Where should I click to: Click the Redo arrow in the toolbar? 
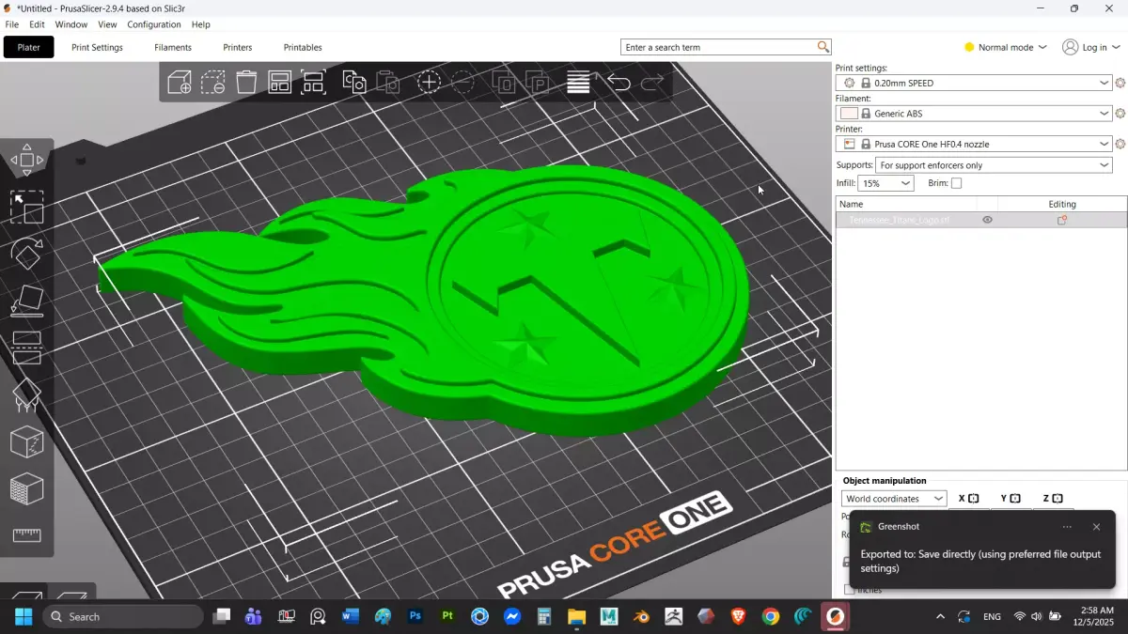[x=652, y=83]
